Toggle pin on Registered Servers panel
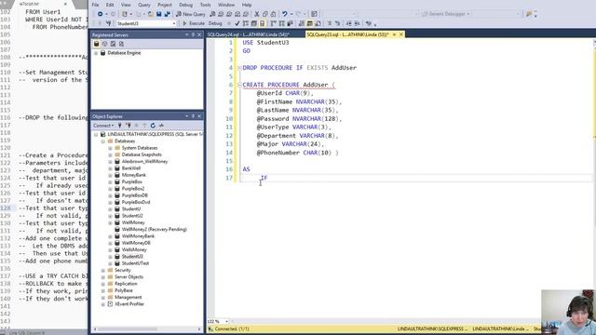Viewport: 596px width, 335px height. pyautogui.click(x=193, y=34)
